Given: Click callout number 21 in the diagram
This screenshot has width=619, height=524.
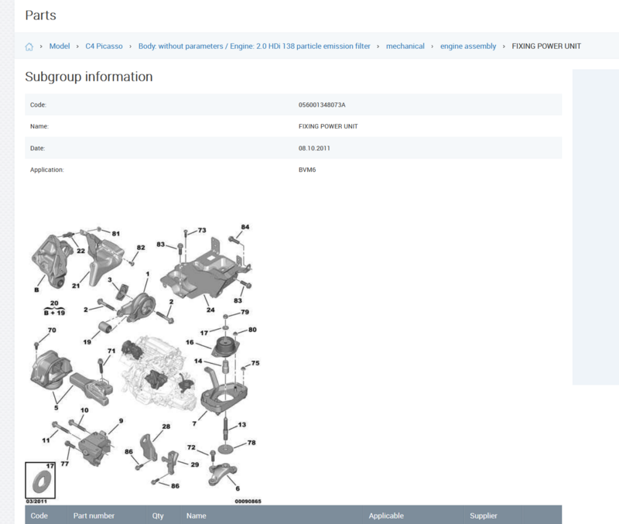Looking at the screenshot, I should click(76, 286).
